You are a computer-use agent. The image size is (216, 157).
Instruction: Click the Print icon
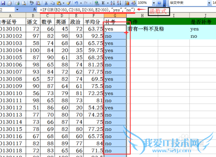coord(17,3)
